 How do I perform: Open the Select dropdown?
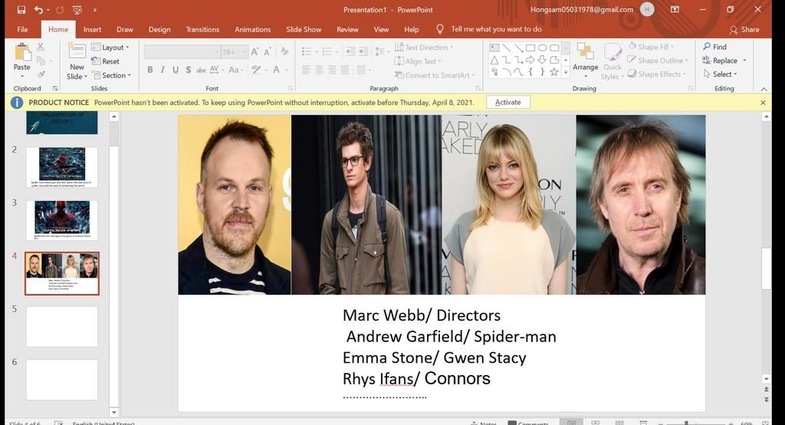721,74
